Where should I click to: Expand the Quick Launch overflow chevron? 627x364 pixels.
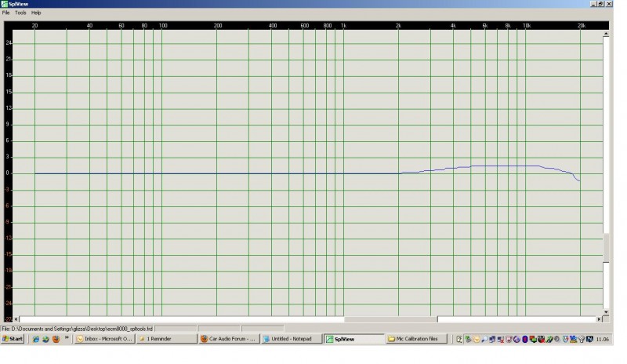(67, 337)
